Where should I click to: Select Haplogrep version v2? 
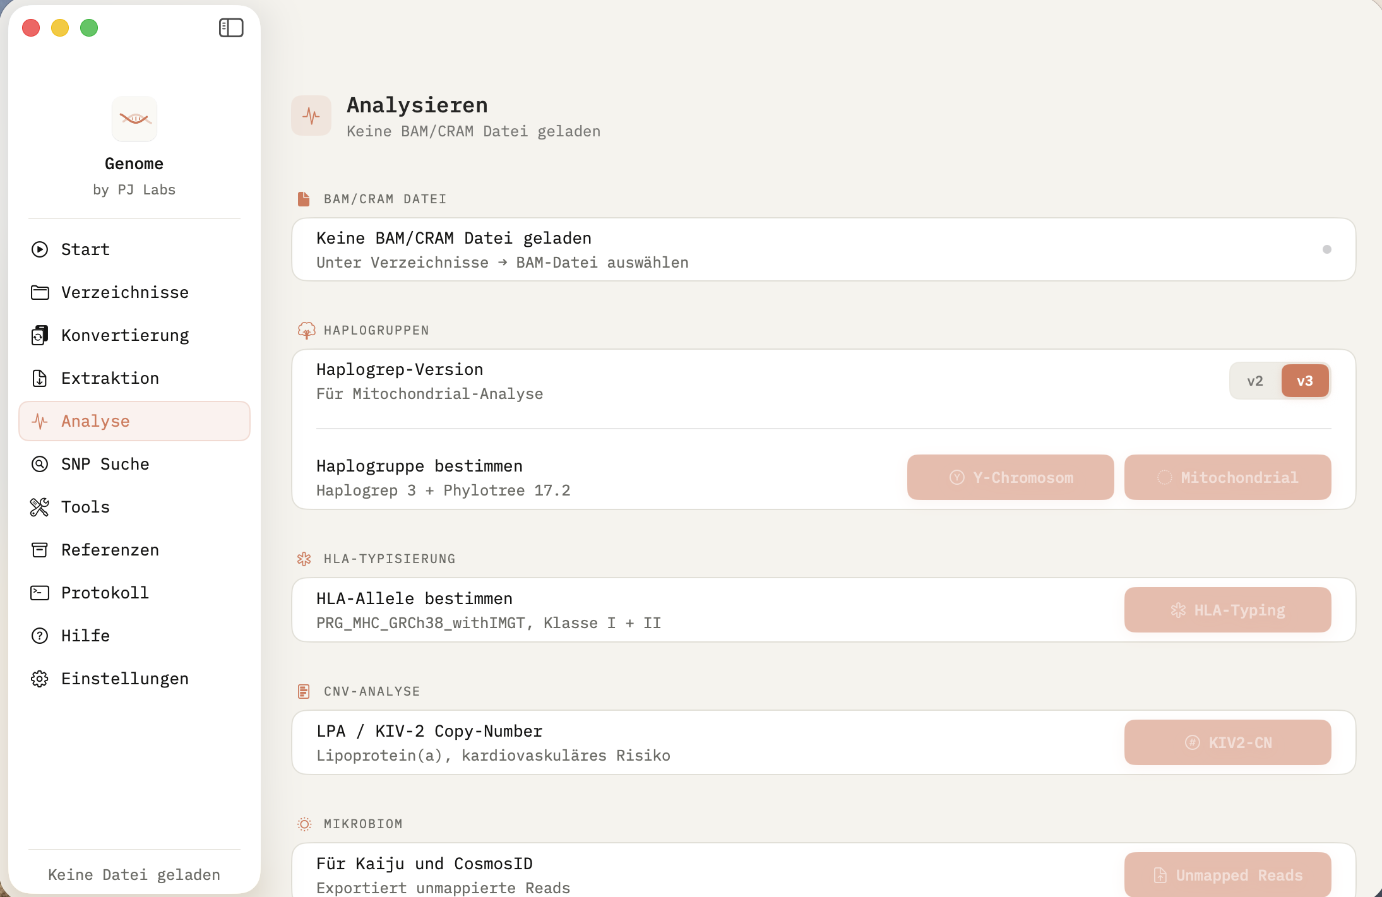point(1254,381)
